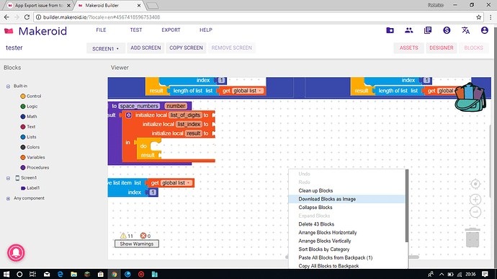Open the documentation library icon

pyautogui.click(x=428, y=30)
